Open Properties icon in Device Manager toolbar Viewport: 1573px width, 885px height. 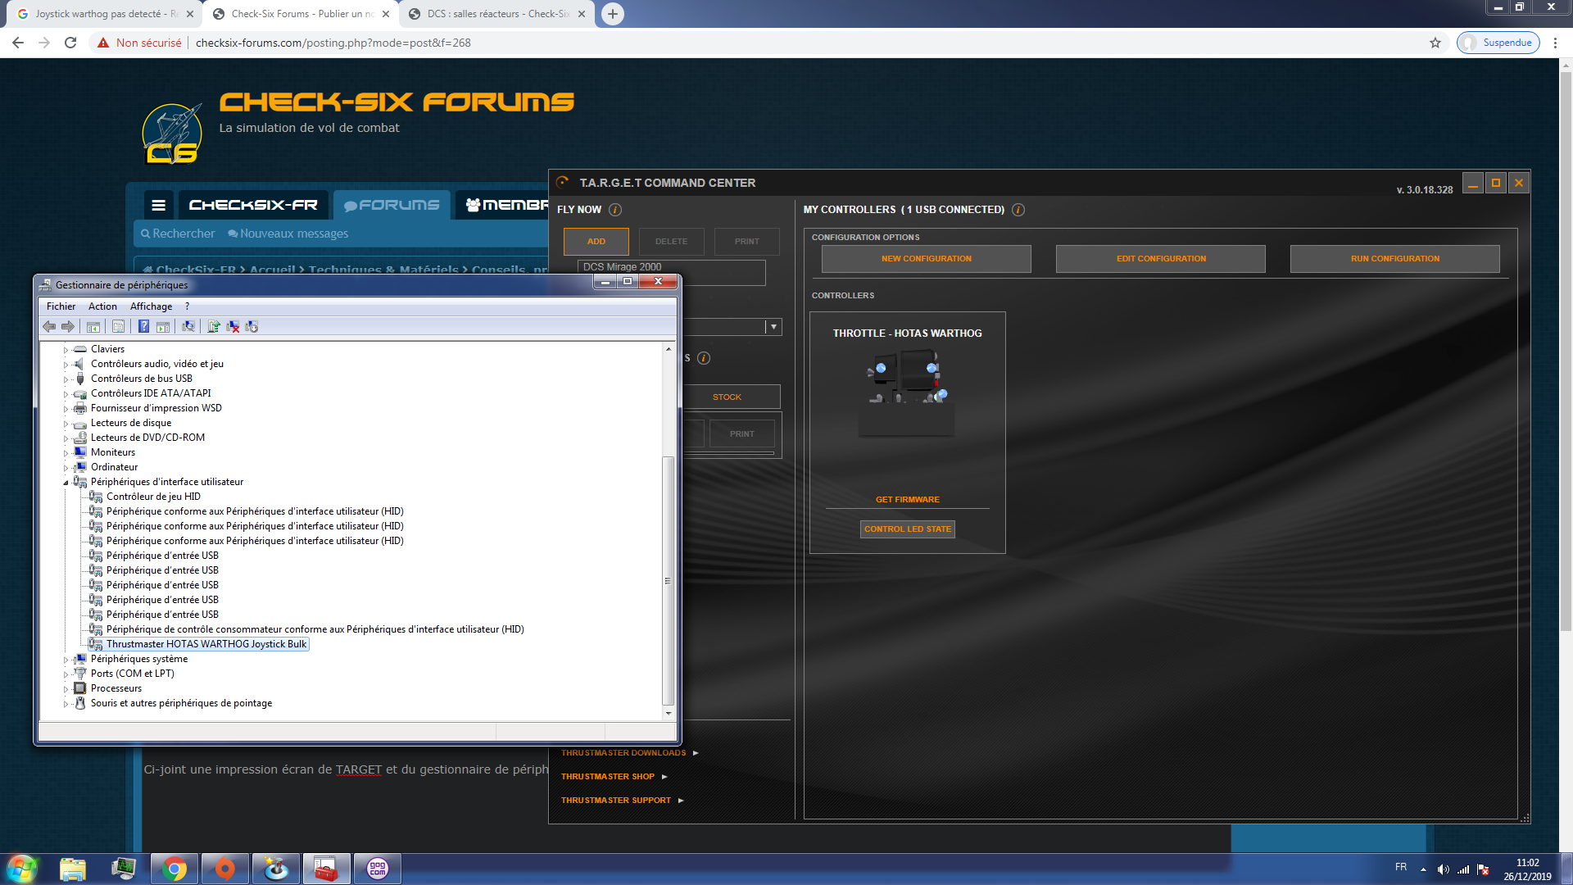coord(118,326)
